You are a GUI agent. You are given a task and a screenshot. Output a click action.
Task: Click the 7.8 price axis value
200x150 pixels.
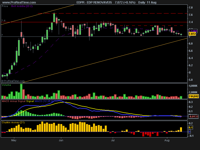[191, 8]
